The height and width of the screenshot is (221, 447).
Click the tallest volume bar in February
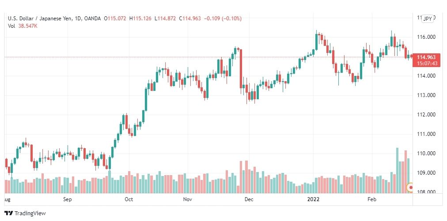click(x=397, y=170)
